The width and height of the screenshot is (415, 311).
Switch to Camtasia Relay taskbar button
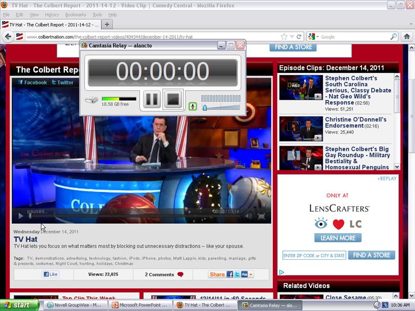click(x=270, y=305)
